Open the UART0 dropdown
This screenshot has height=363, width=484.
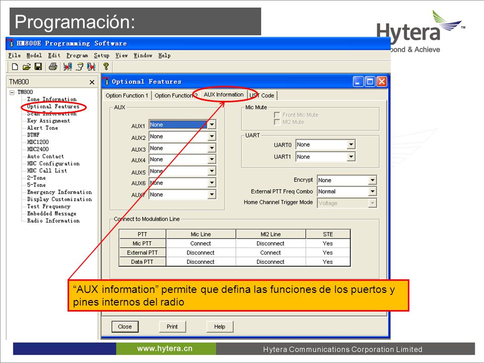351,145
